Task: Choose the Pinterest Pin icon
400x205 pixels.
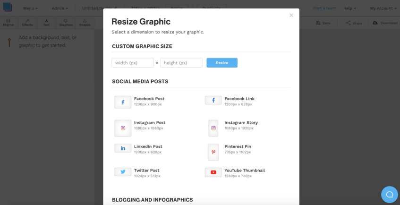Action: click(x=213, y=152)
